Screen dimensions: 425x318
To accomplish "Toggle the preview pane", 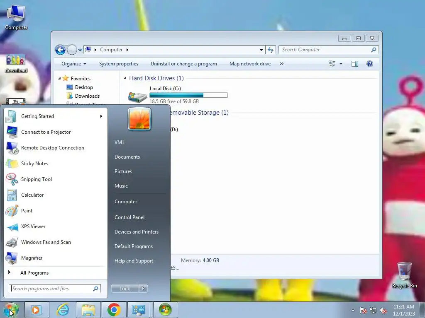I will click(355, 64).
